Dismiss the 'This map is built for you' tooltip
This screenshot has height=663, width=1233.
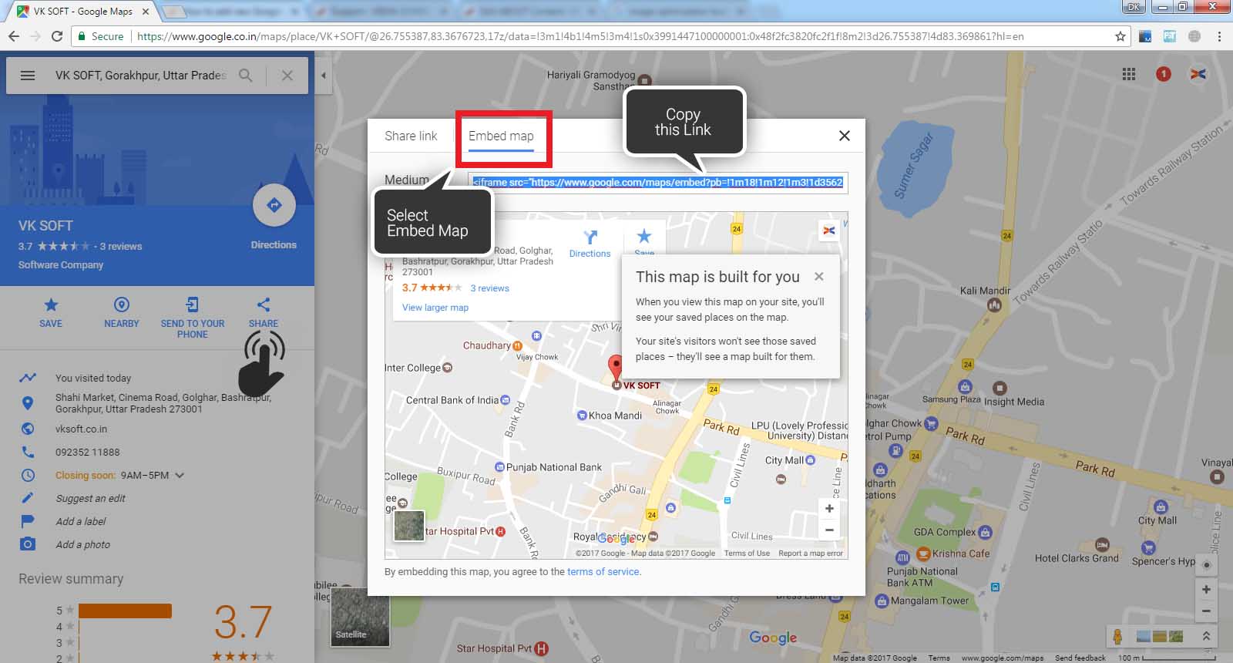(819, 277)
